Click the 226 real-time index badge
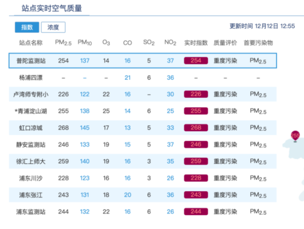The image size is (304, 229). click(x=196, y=94)
